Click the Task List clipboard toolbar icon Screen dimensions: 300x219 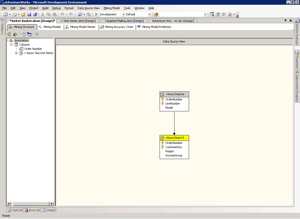[230, 14]
